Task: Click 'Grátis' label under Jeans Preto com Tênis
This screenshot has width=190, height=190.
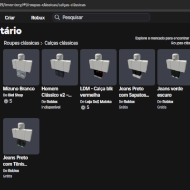Action: point(8,176)
